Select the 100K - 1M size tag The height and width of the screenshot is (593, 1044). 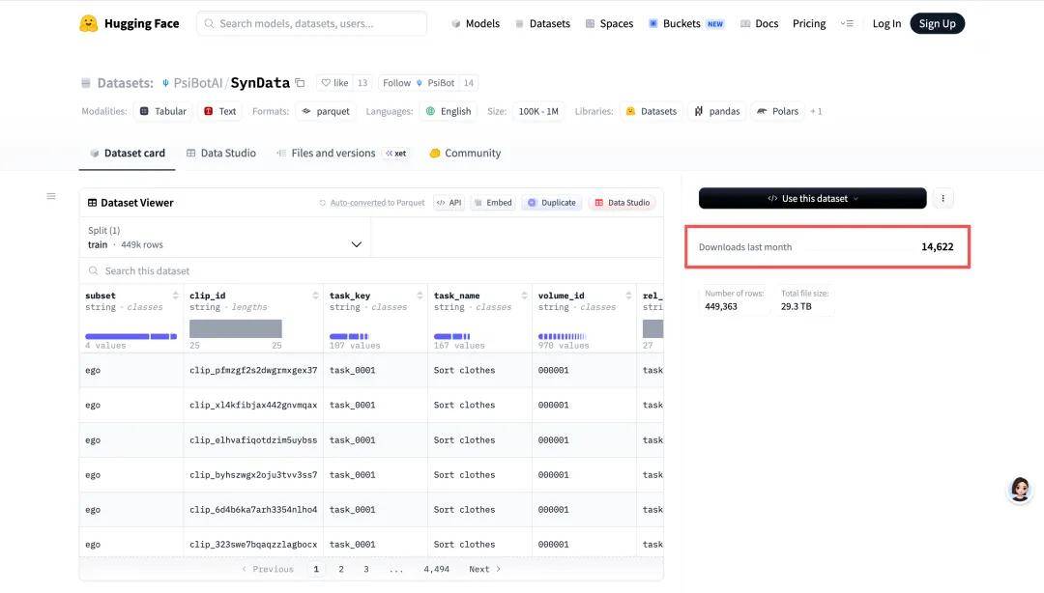[x=538, y=111]
